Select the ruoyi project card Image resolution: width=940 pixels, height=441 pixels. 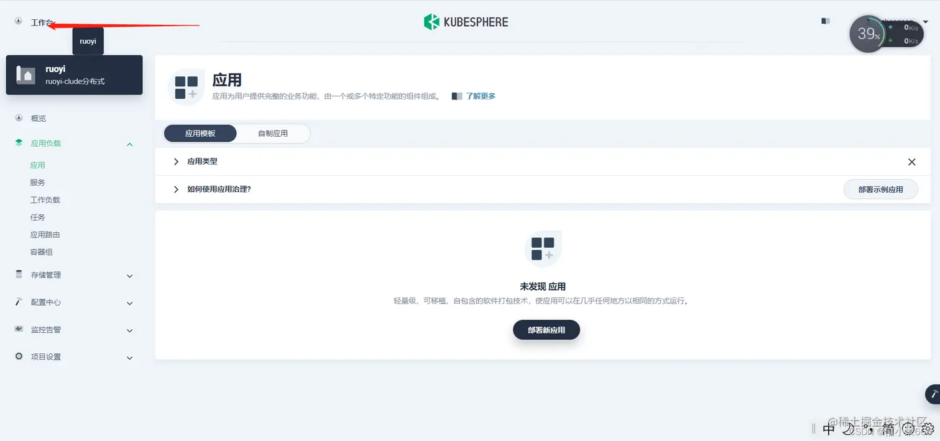click(x=74, y=75)
